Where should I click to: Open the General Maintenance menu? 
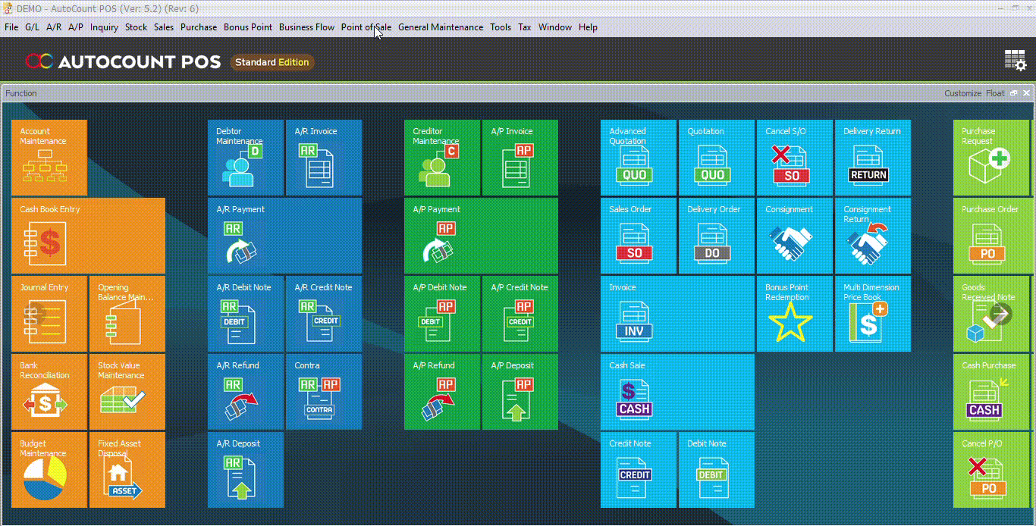(440, 27)
